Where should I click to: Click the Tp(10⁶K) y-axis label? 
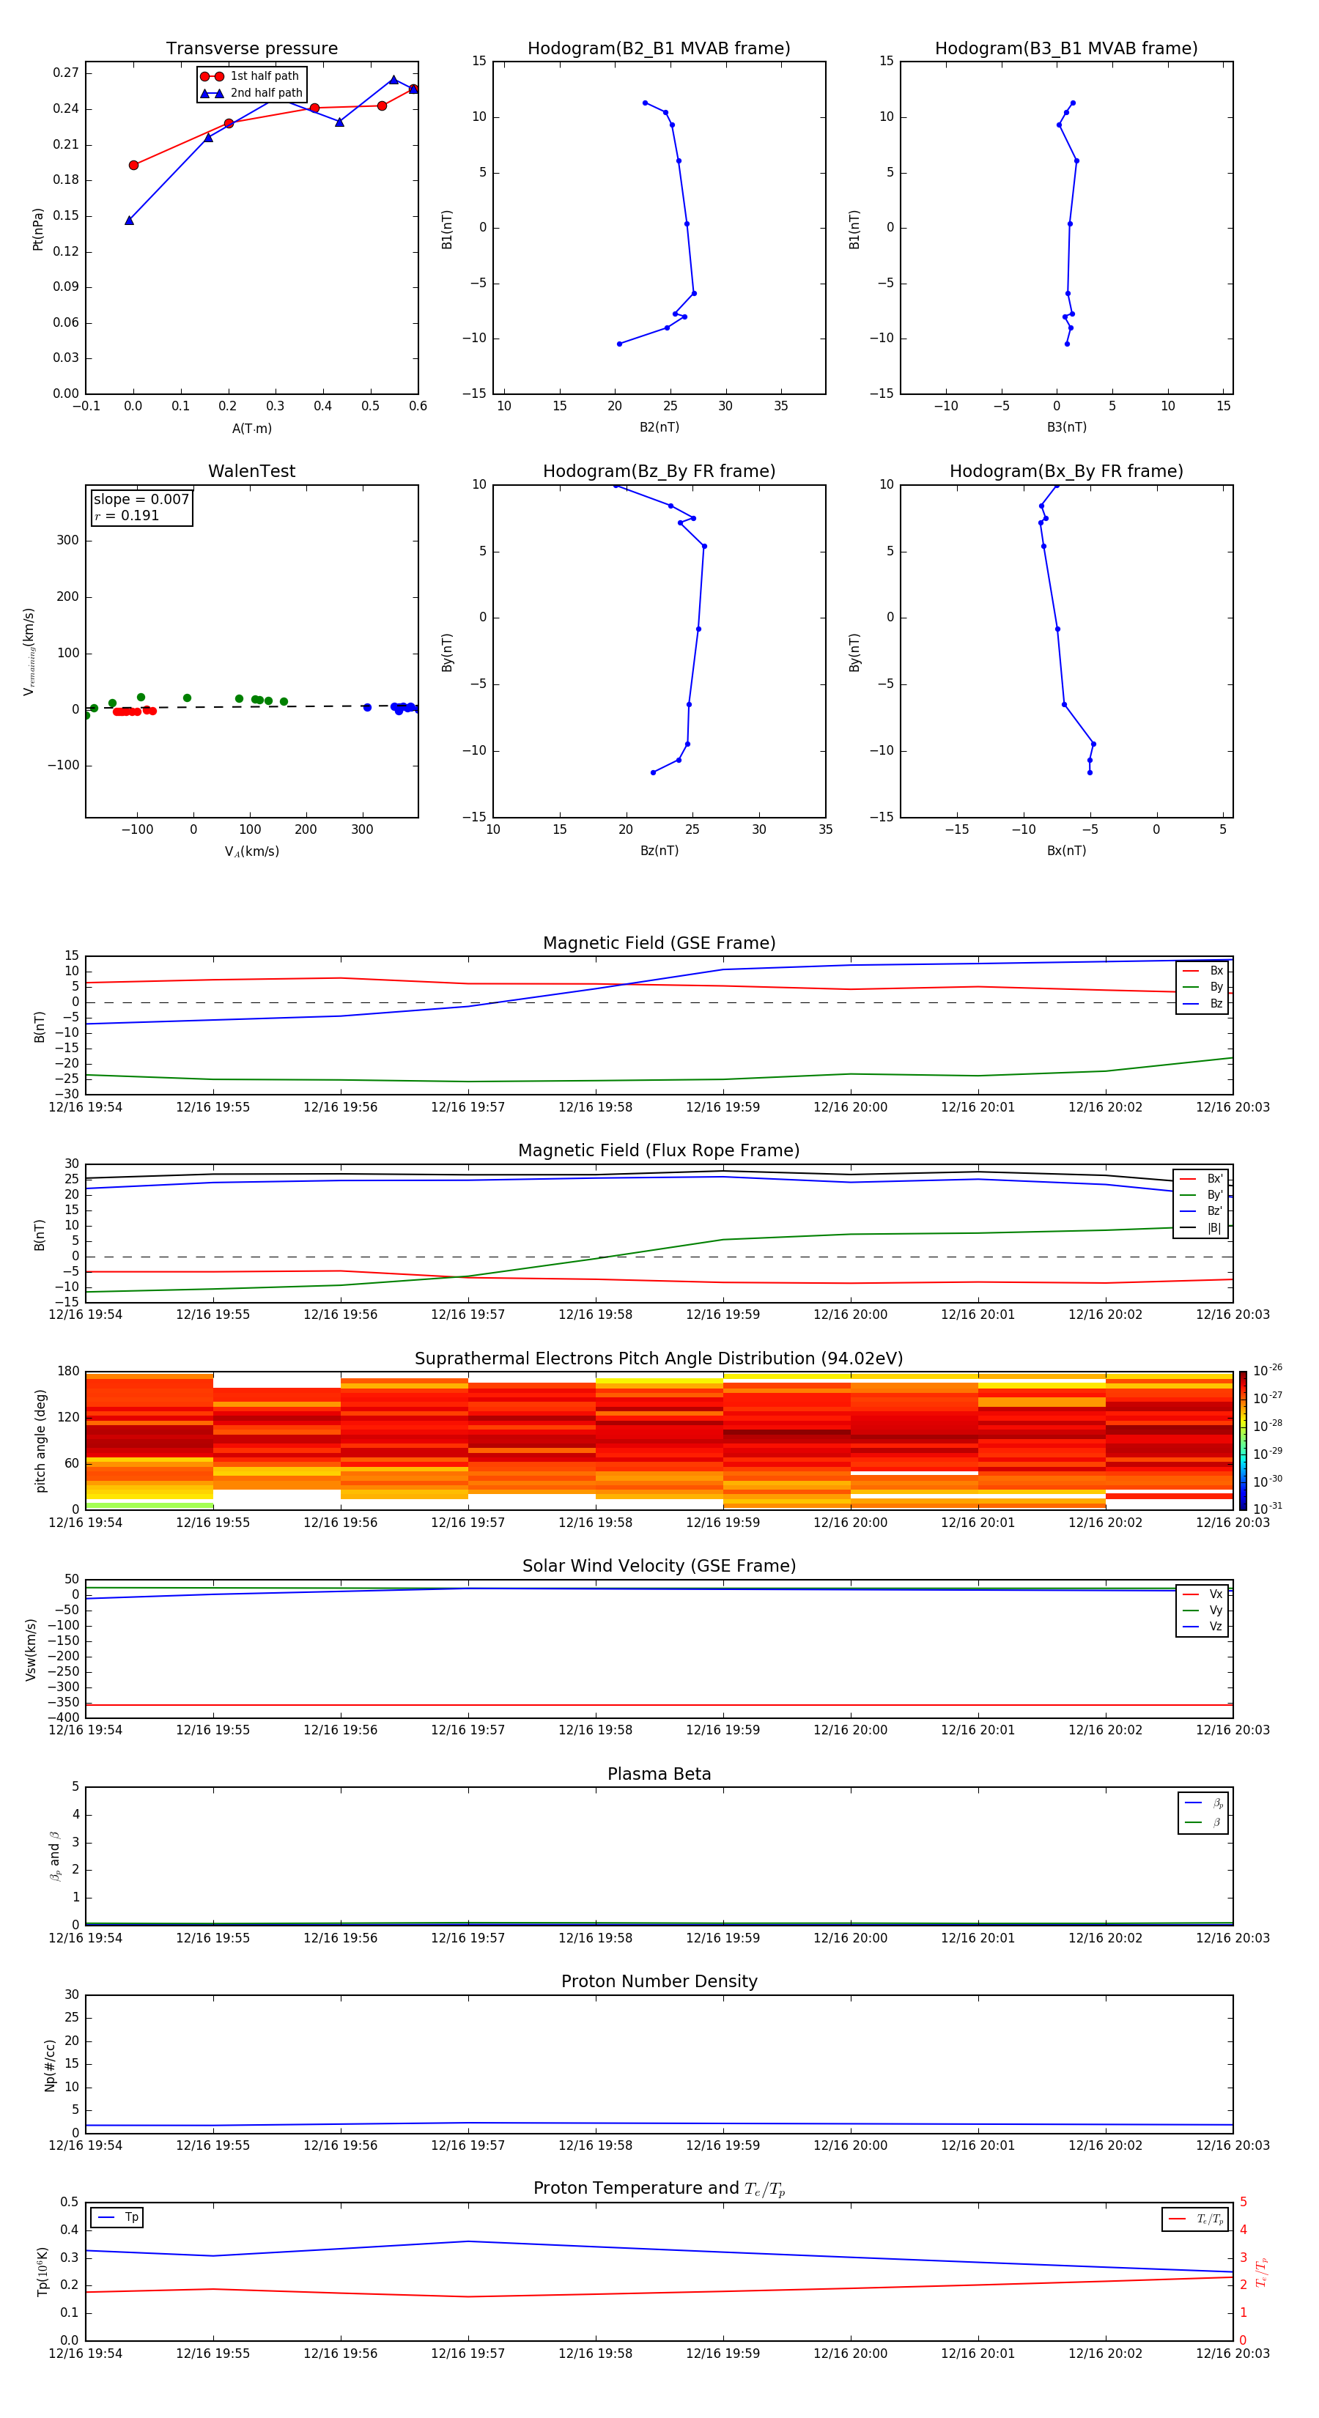pyautogui.click(x=43, y=2271)
